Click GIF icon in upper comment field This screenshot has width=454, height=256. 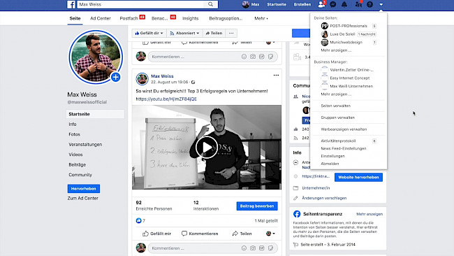pos(262,57)
